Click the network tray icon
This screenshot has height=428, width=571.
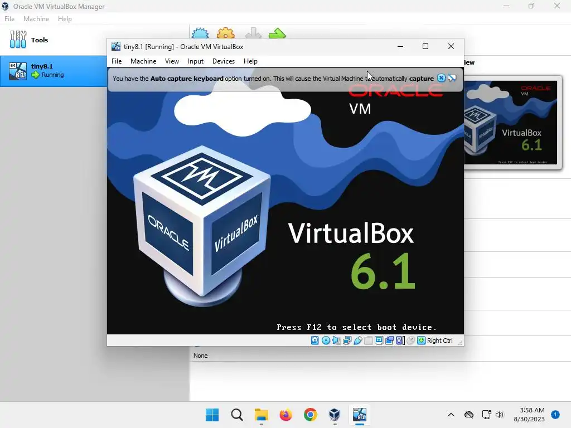coord(486,415)
